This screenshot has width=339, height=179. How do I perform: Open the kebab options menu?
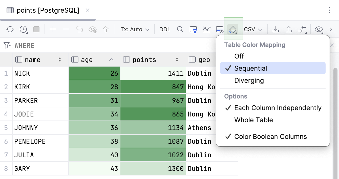click(x=329, y=10)
